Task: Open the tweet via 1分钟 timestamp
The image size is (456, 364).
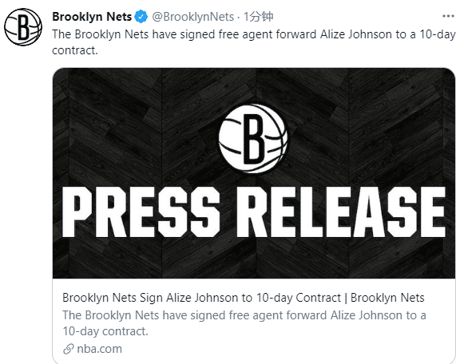Action: [258, 17]
